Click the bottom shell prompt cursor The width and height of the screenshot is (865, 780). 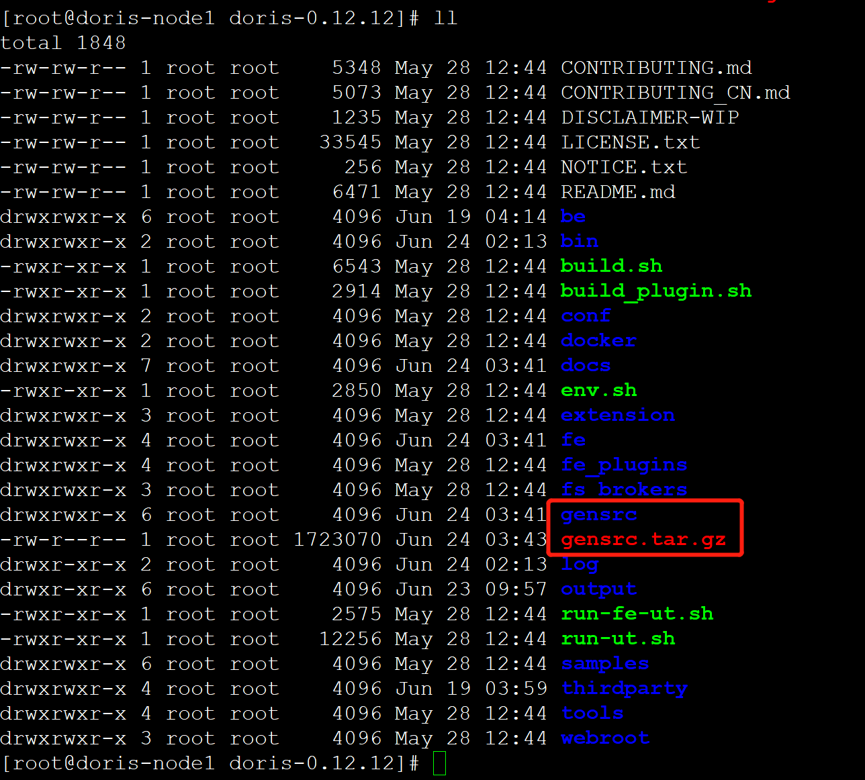point(440,764)
